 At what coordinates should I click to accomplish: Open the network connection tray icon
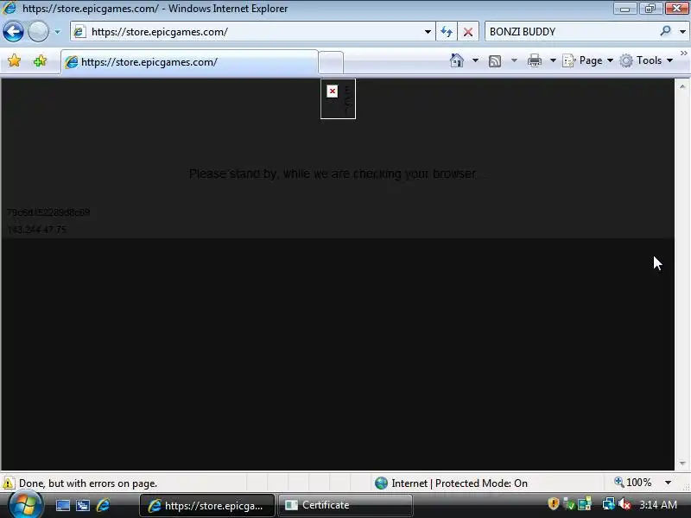tap(608, 503)
